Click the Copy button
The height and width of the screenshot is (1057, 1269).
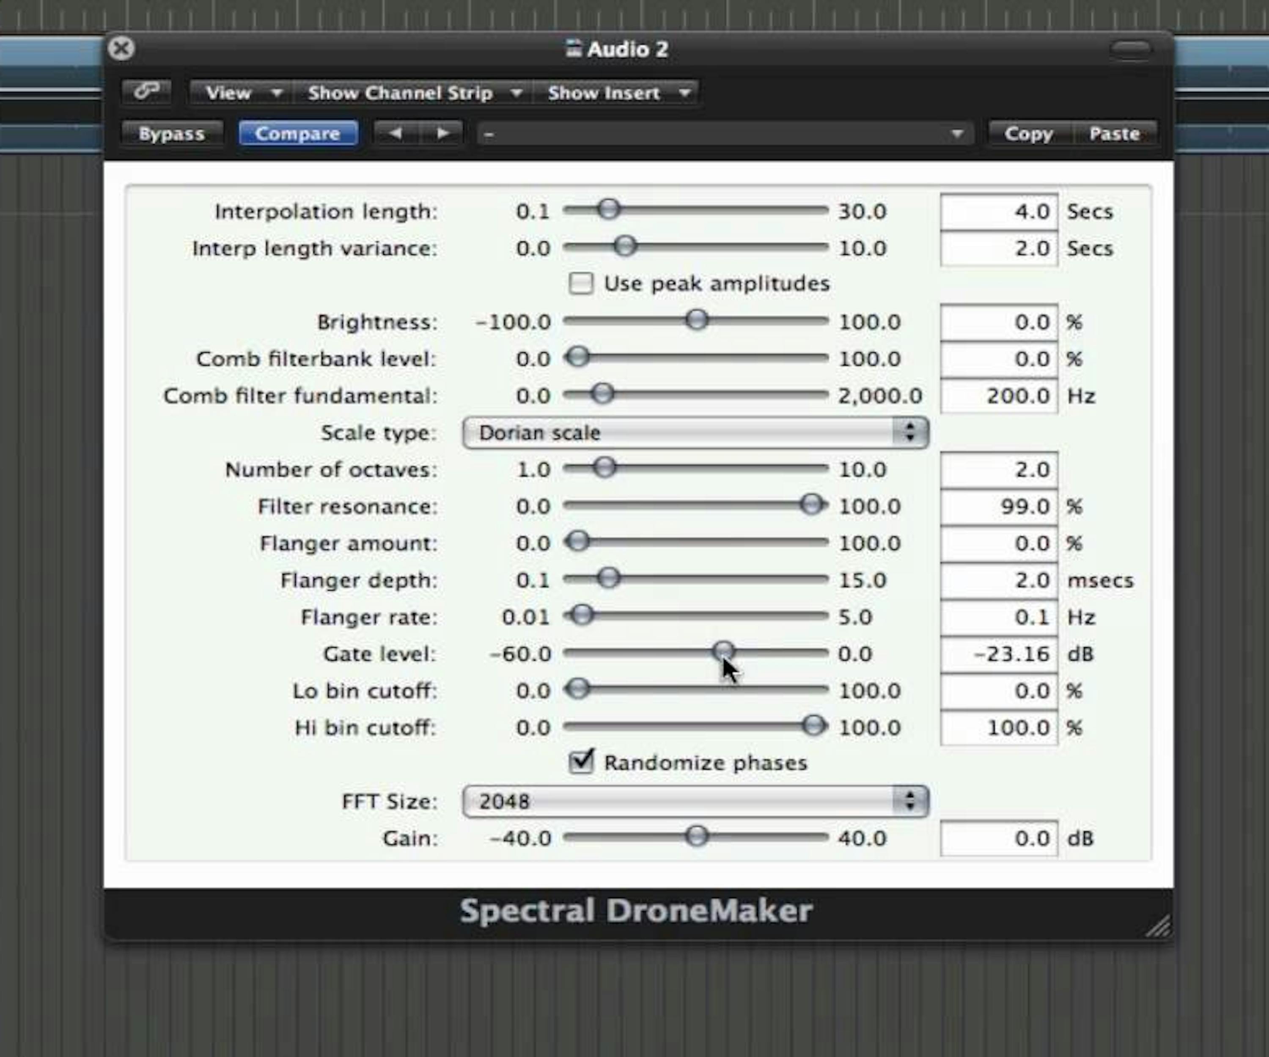coord(1028,134)
